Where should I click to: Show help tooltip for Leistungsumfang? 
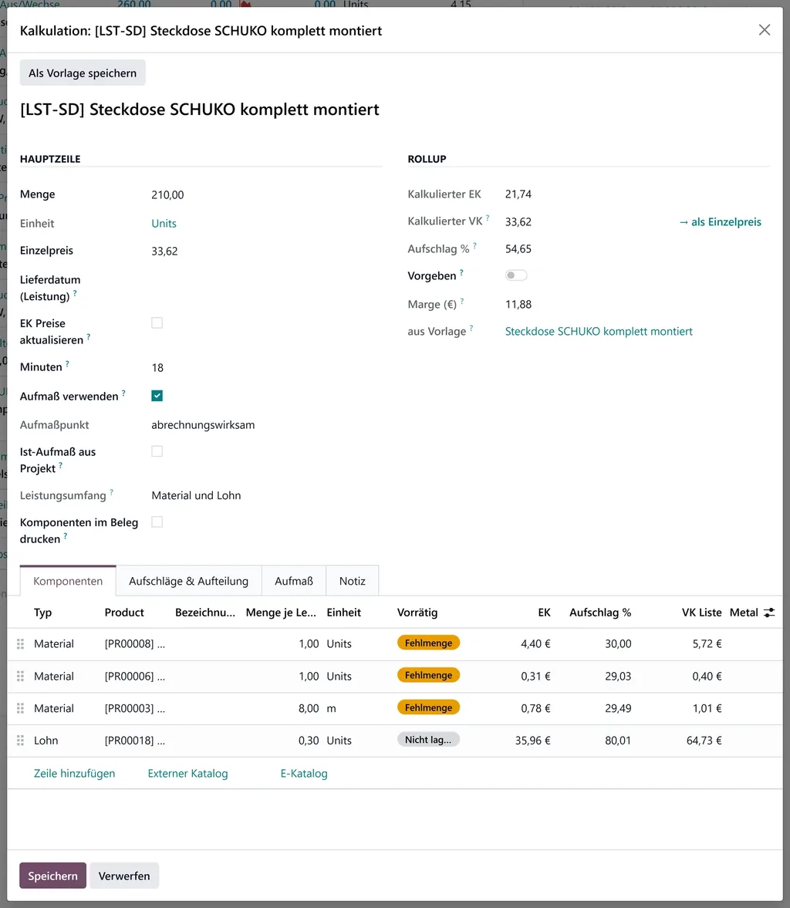[112, 493]
